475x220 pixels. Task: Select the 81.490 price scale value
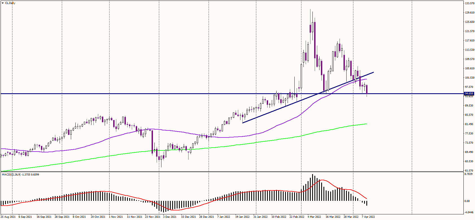(x=469, y=124)
